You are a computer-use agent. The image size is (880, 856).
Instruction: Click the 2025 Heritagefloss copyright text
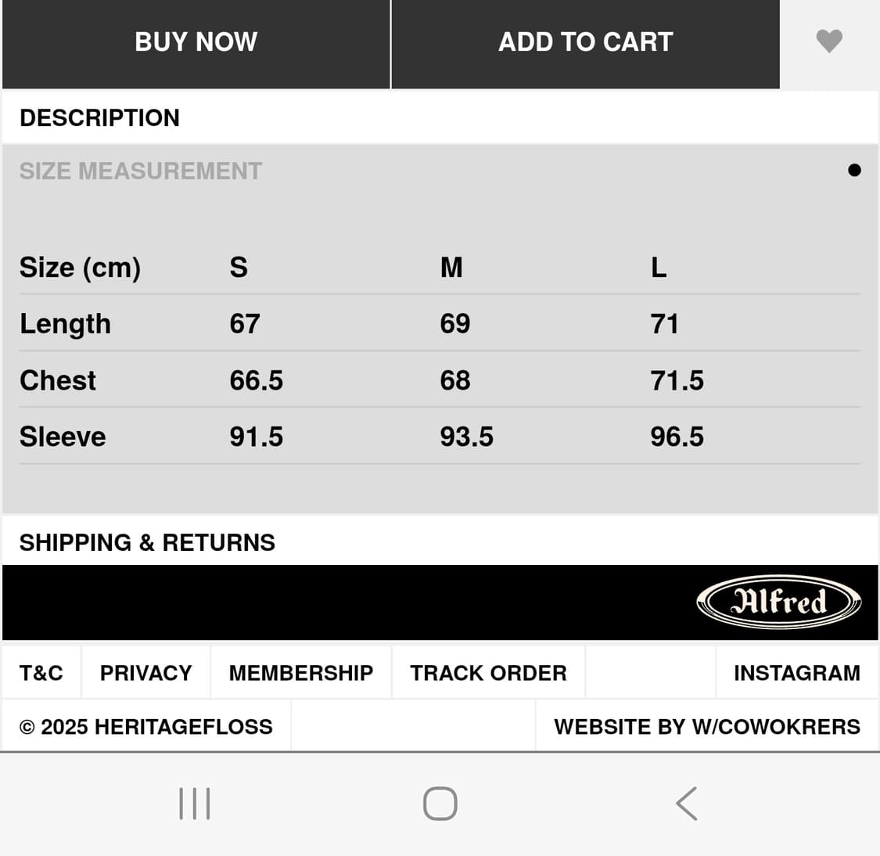[146, 727]
